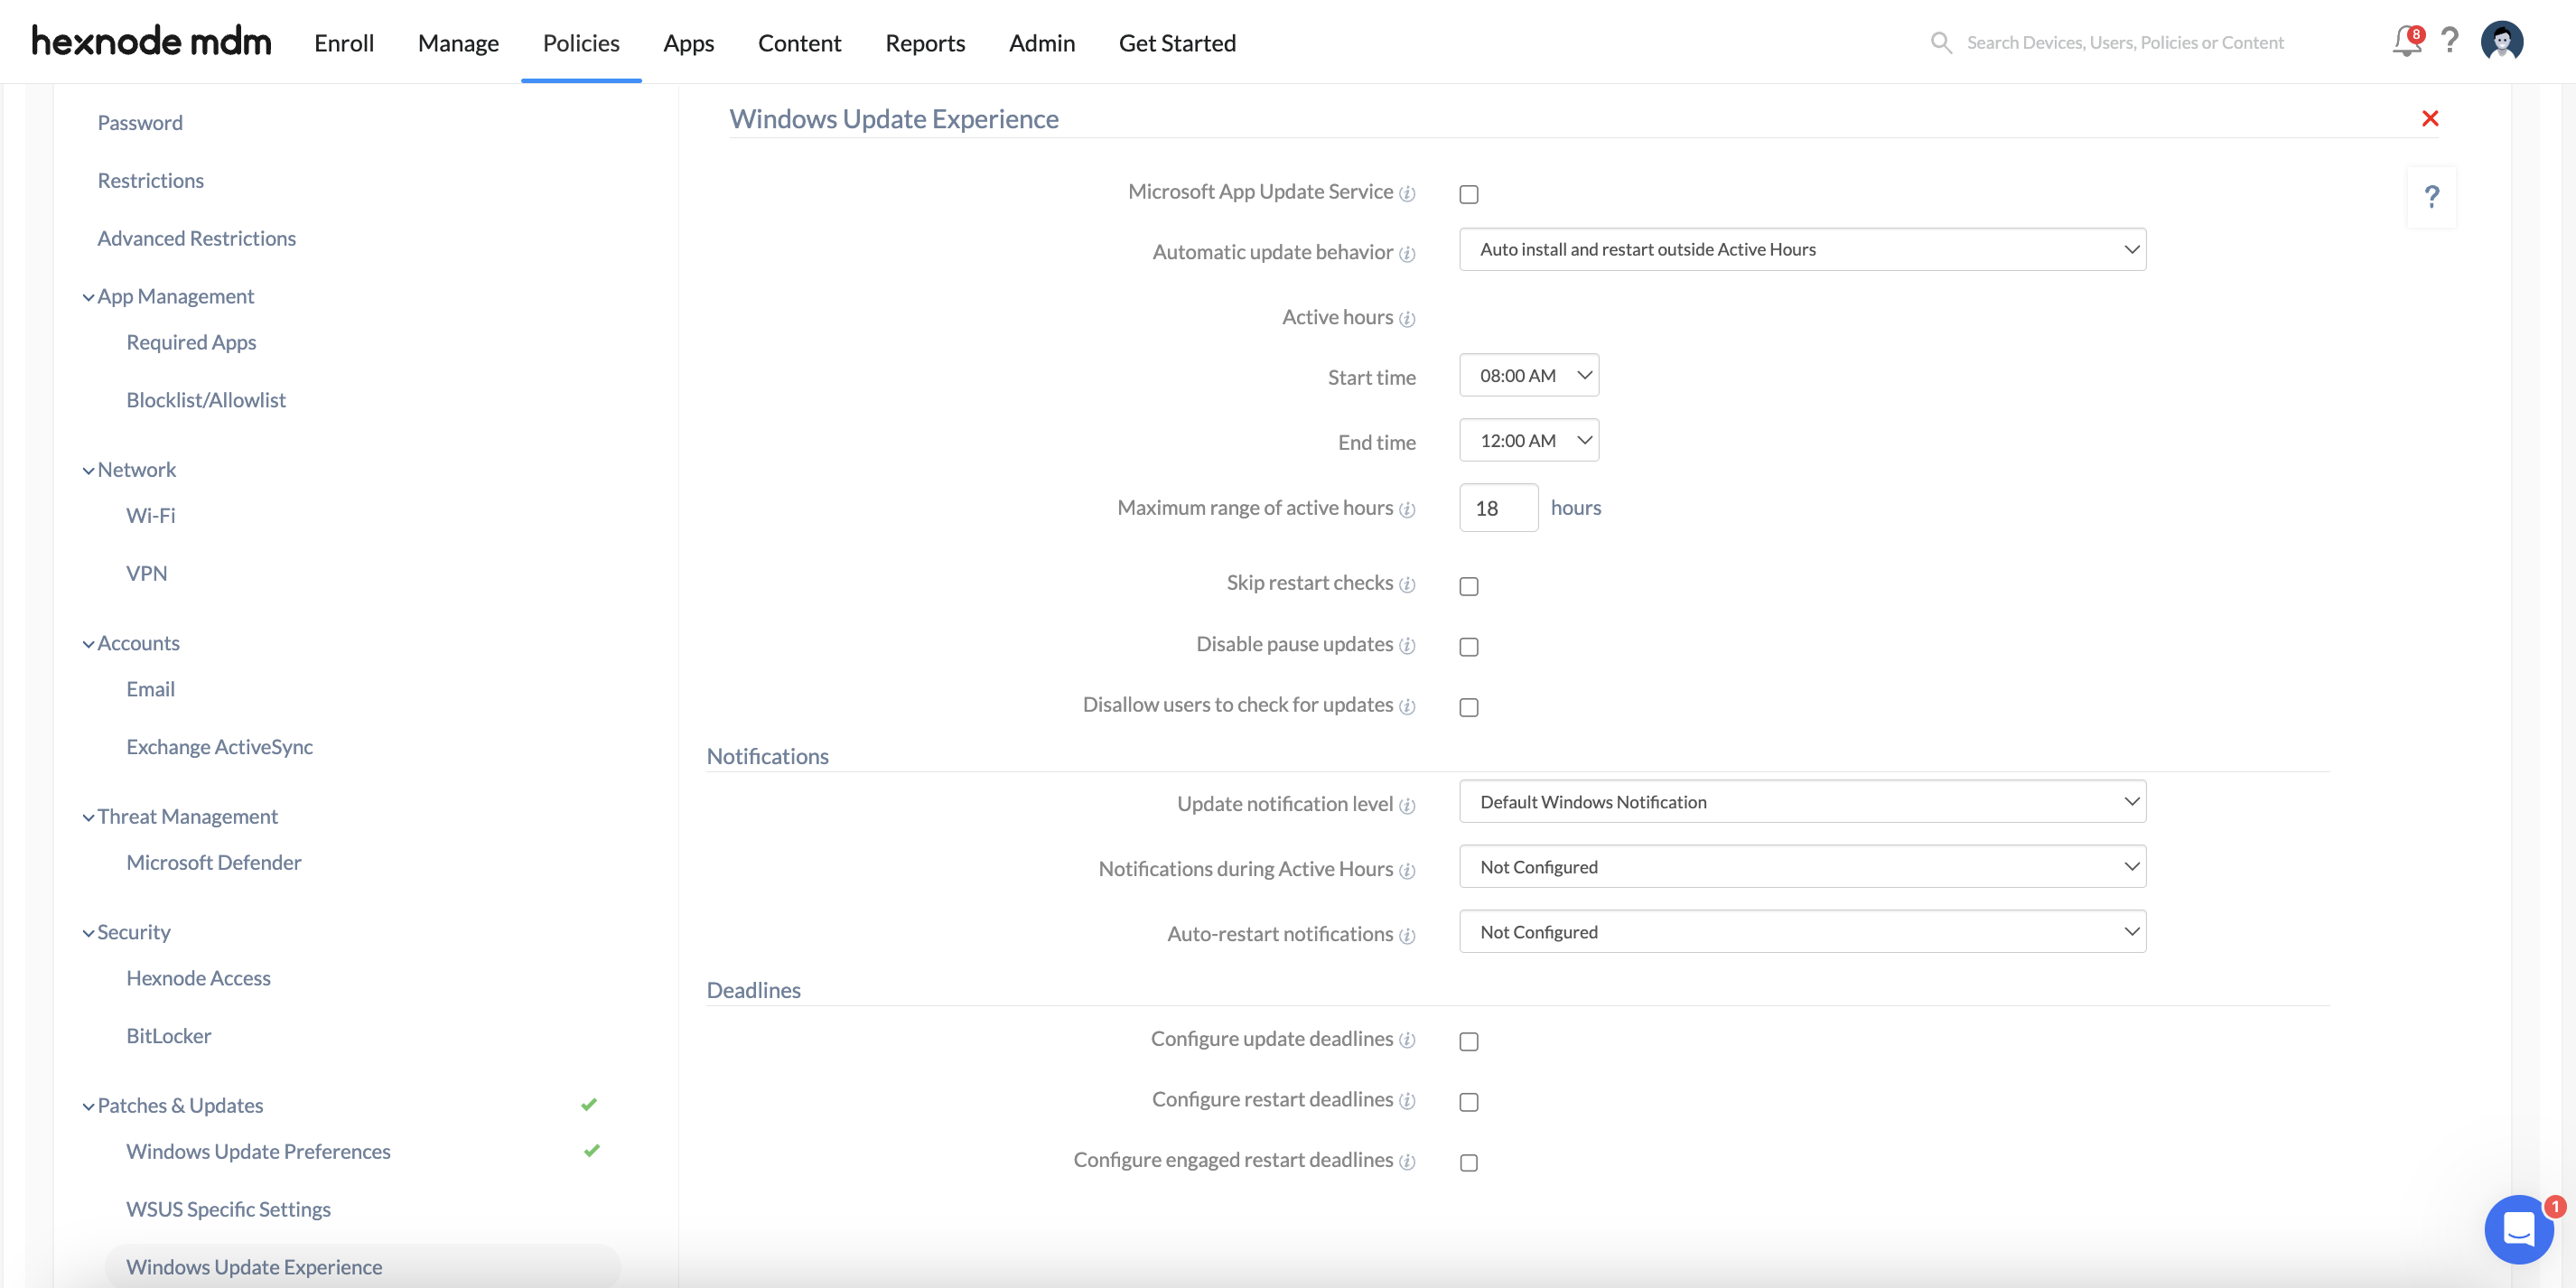The height and width of the screenshot is (1288, 2576).
Task: Show info for Disable pause updates
Action: [x=1407, y=645]
